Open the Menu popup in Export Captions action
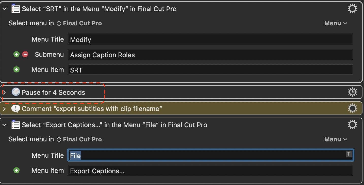The image size is (364, 185). point(336,139)
